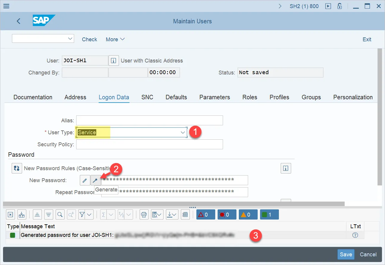Viewport: 385px width, 265px height.
Task: Click the Cancel button
Action: point(368,255)
